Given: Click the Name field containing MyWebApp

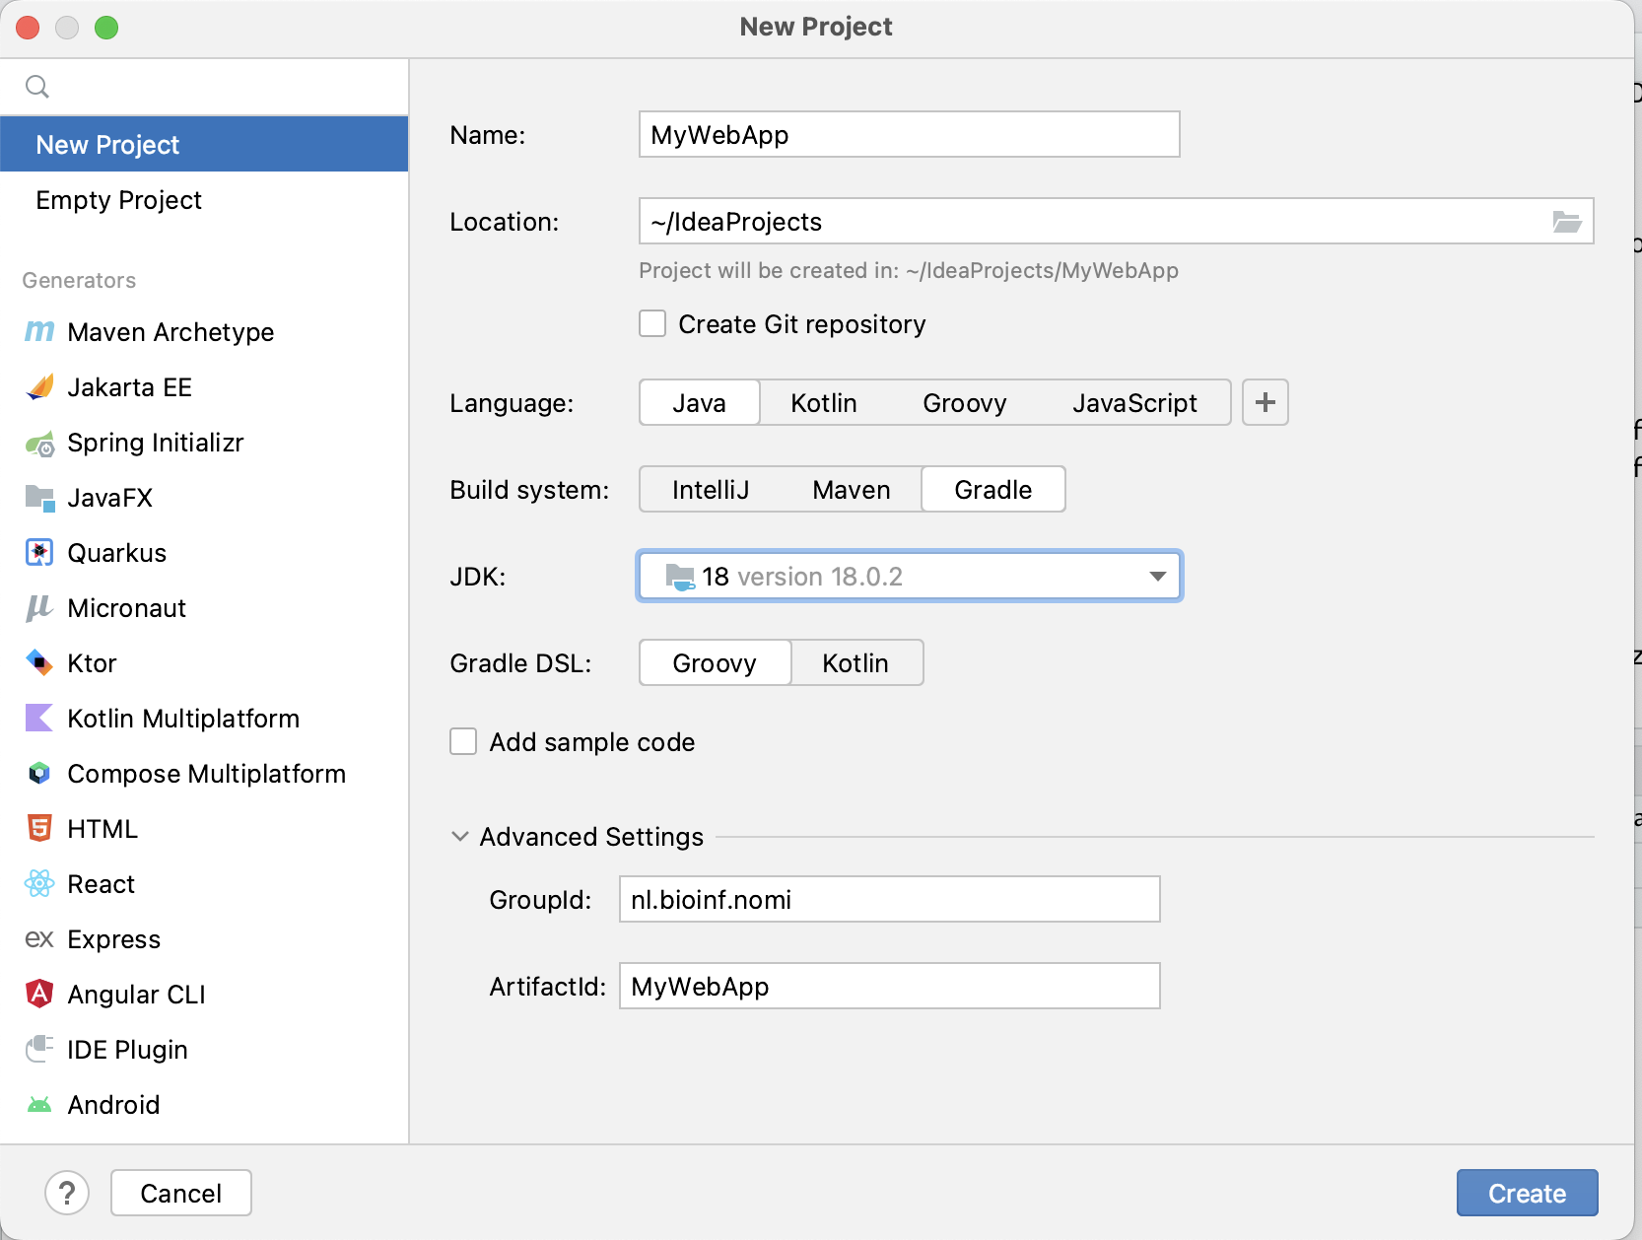Looking at the screenshot, I should click(x=909, y=134).
